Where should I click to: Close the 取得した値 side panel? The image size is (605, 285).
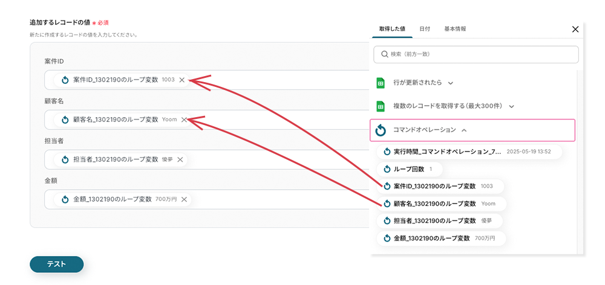coord(575,29)
